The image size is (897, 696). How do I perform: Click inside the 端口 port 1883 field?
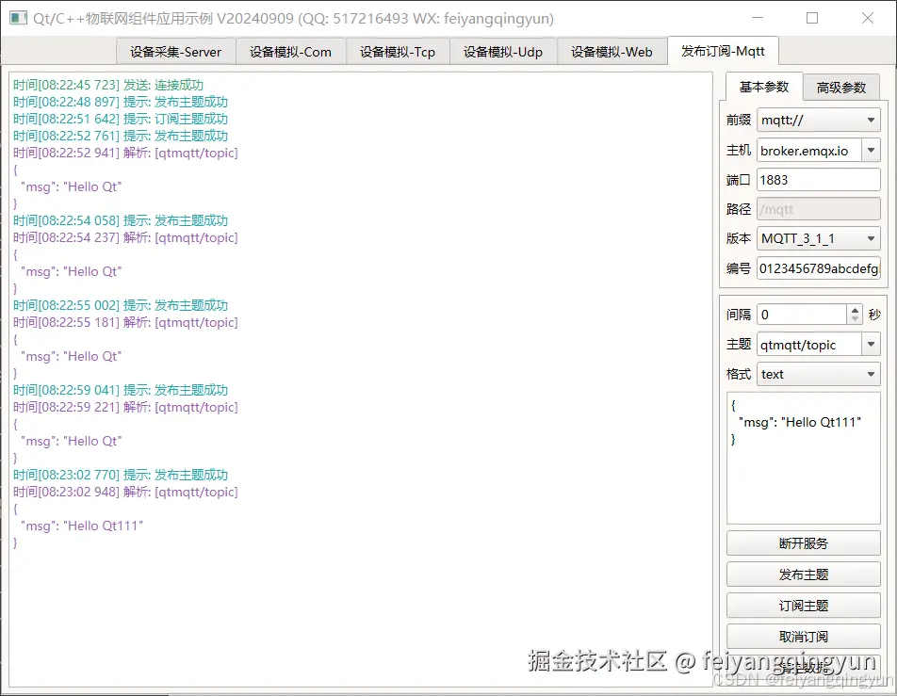[818, 179]
